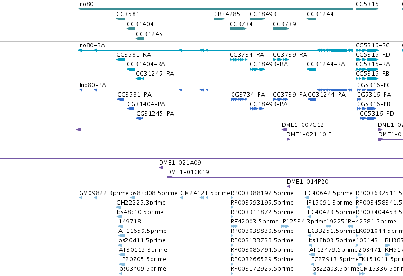Screen dimensions: 403x276
Task: Select the CR34285 gene arrow
Action: [x=219, y=19]
